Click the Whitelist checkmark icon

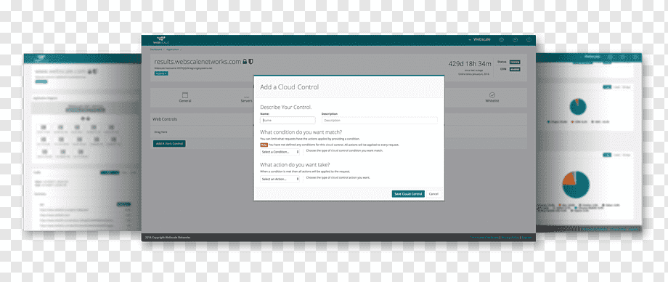[x=492, y=94]
